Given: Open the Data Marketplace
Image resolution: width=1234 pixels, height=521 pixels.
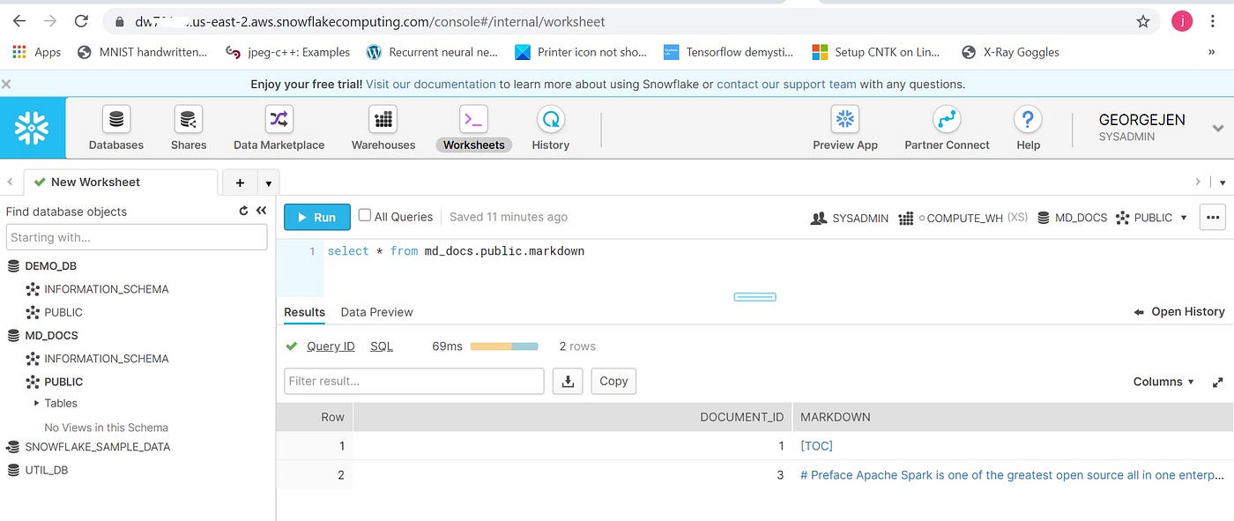Looking at the screenshot, I should tap(279, 129).
